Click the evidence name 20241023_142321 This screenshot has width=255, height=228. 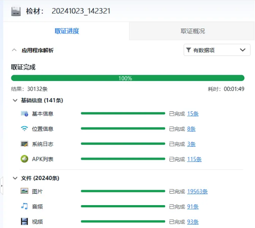point(81,11)
